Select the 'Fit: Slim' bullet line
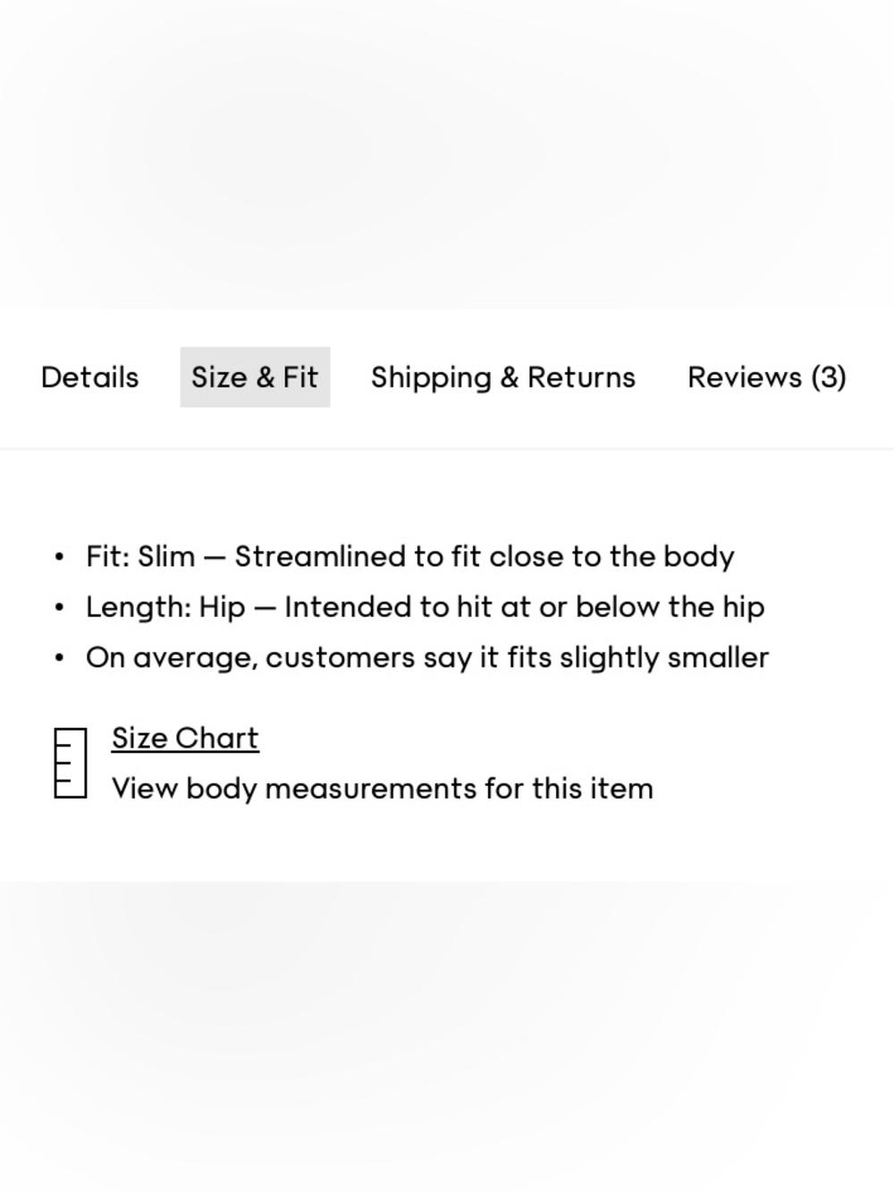Image resolution: width=894 pixels, height=1192 pixels. point(410,556)
